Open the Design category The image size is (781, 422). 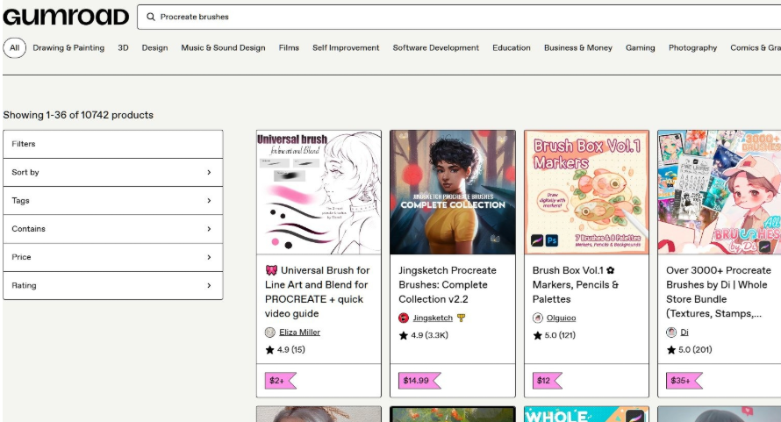click(x=155, y=48)
